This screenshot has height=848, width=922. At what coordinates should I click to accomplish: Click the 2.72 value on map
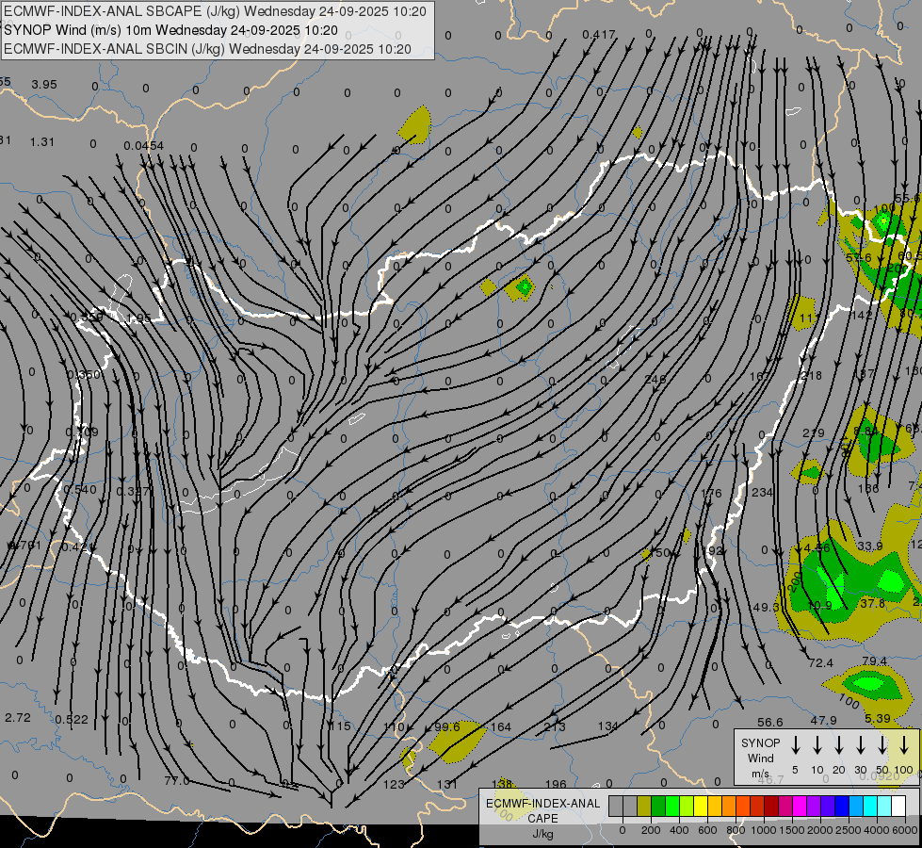coord(18,718)
